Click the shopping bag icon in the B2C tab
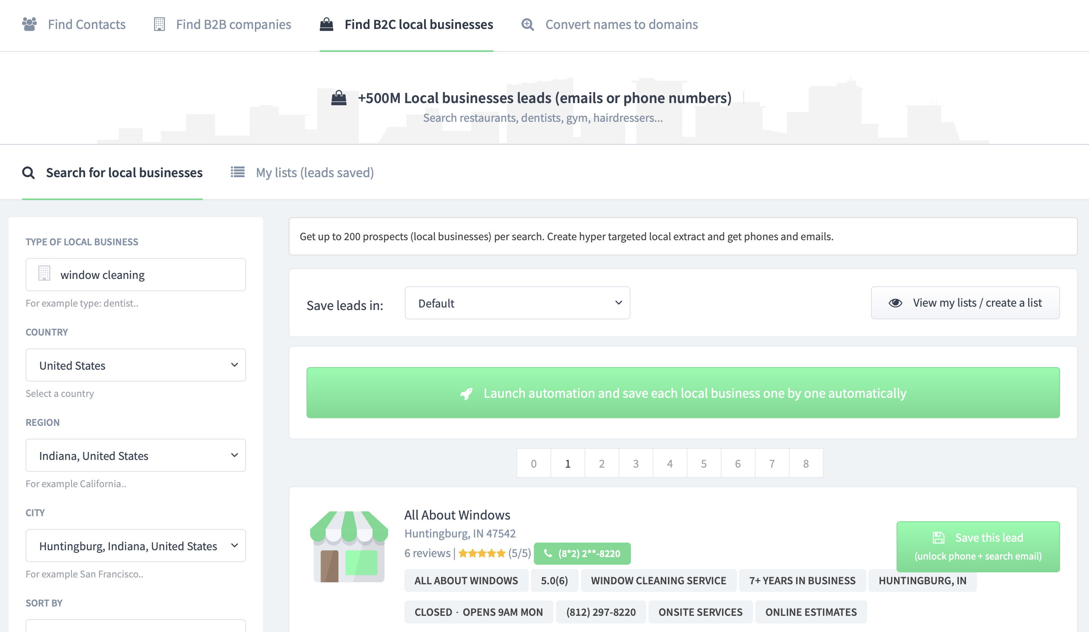Screen dimensions: 1089x632 [327, 24]
